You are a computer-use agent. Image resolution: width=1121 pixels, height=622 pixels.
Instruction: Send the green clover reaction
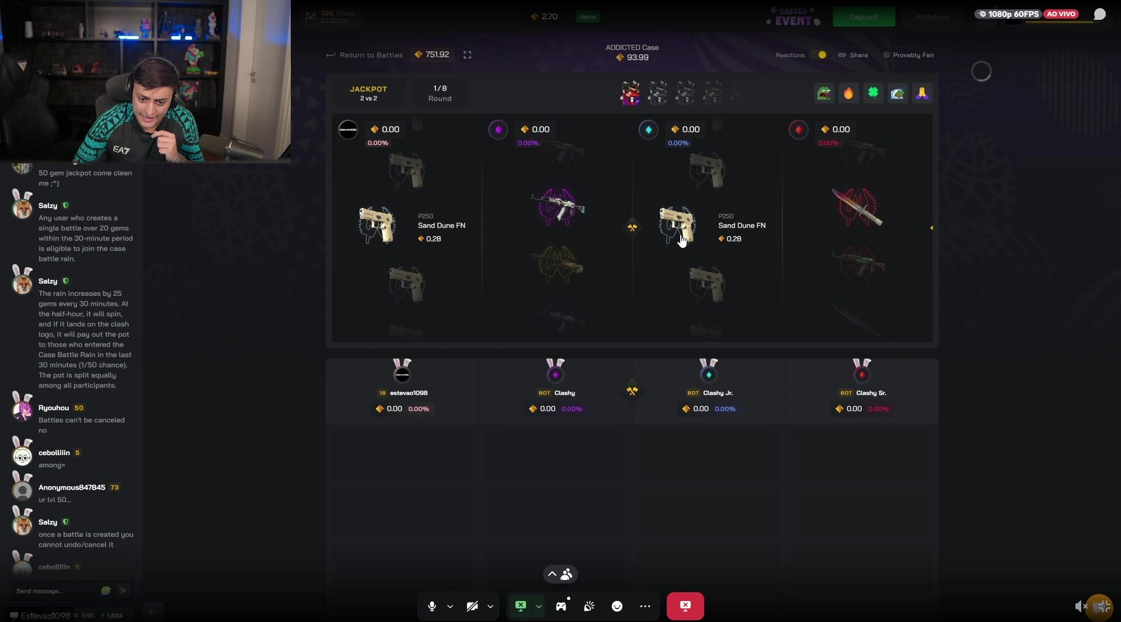pos(873,93)
